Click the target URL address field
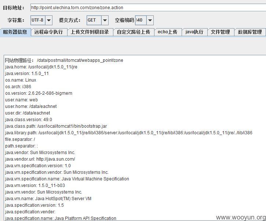This screenshot has width=266, height=221. [x=148, y=8]
